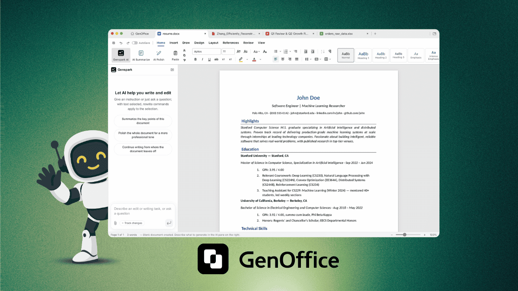This screenshot has height=291, width=518.
Task: Switch to the Draw ribbon tab
Action: 186,43
